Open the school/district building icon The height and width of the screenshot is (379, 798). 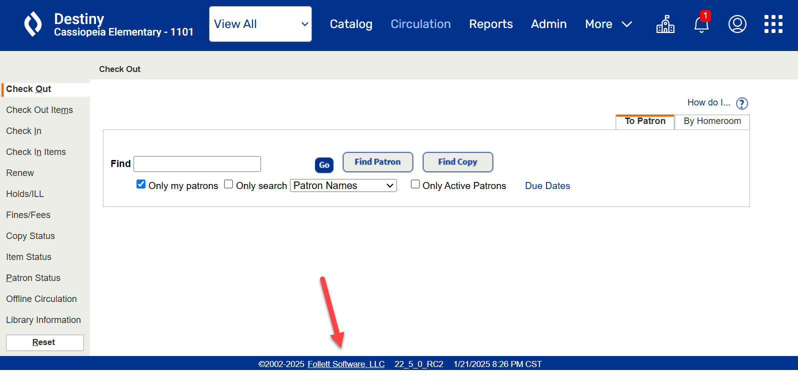(x=665, y=24)
